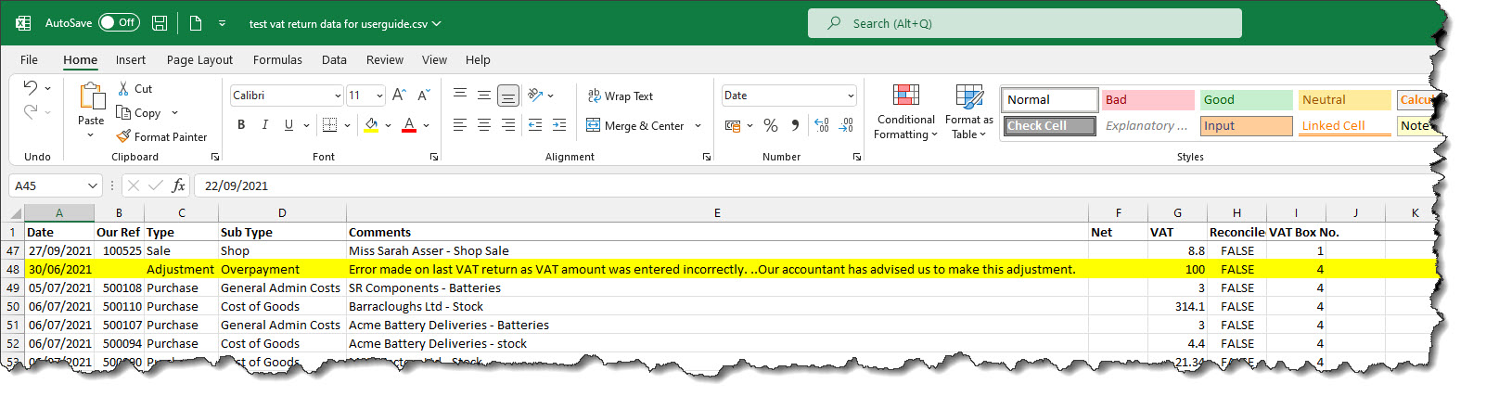Toggle Wrap Text for the cell
The height and width of the screenshot is (396, 1486).
(620, 96)
